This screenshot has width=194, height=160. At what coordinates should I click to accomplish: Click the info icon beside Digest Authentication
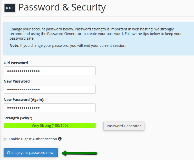(60, 139)
